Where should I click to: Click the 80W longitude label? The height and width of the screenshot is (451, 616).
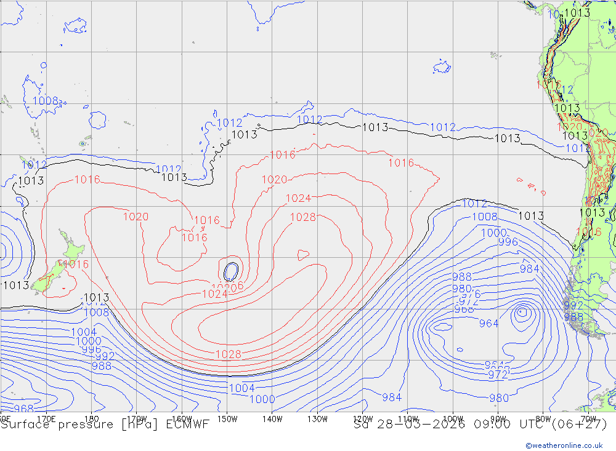pos(543,419)
